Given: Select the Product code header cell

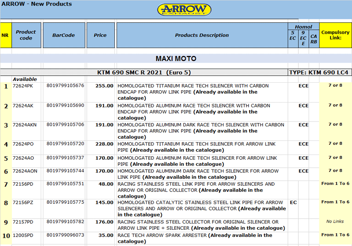Looking at the screenshot, I should click(26, 35).
